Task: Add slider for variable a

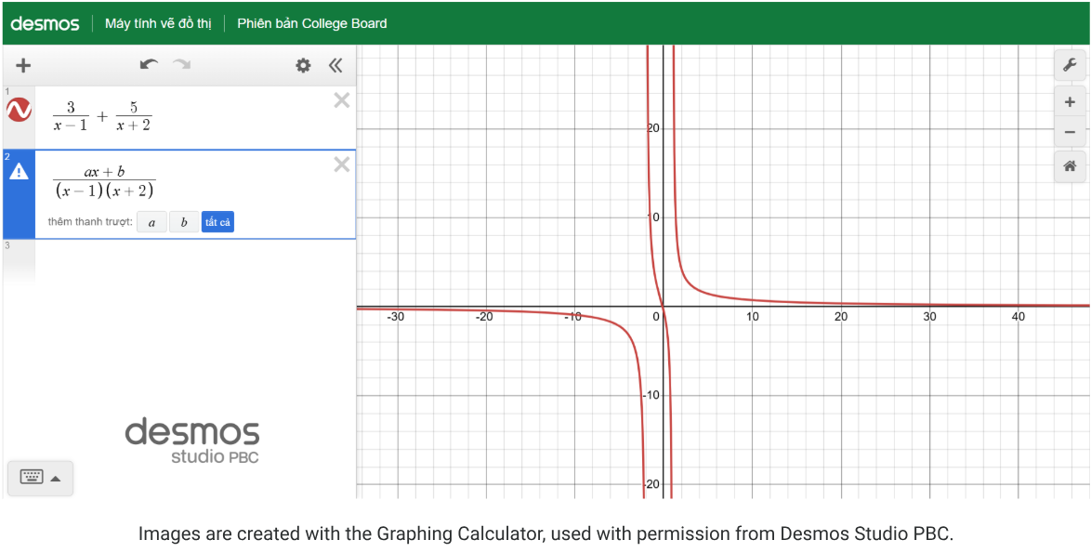Action: [x=151, y=222]
